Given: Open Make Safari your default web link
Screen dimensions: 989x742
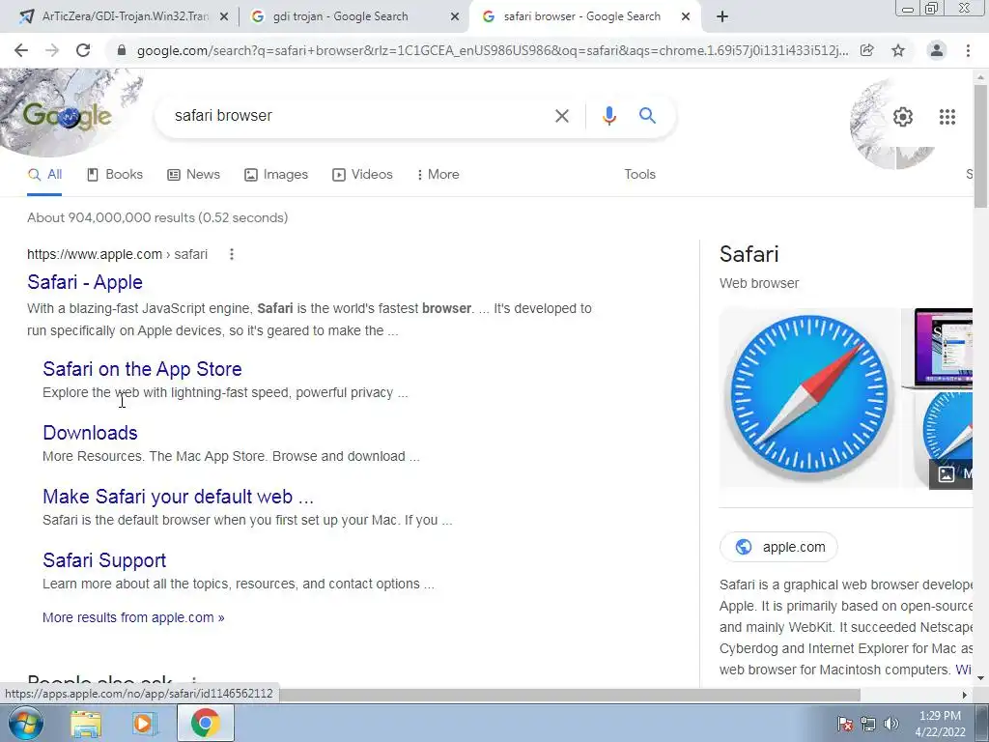Looking at the screenshot, I should coord(178,497).
